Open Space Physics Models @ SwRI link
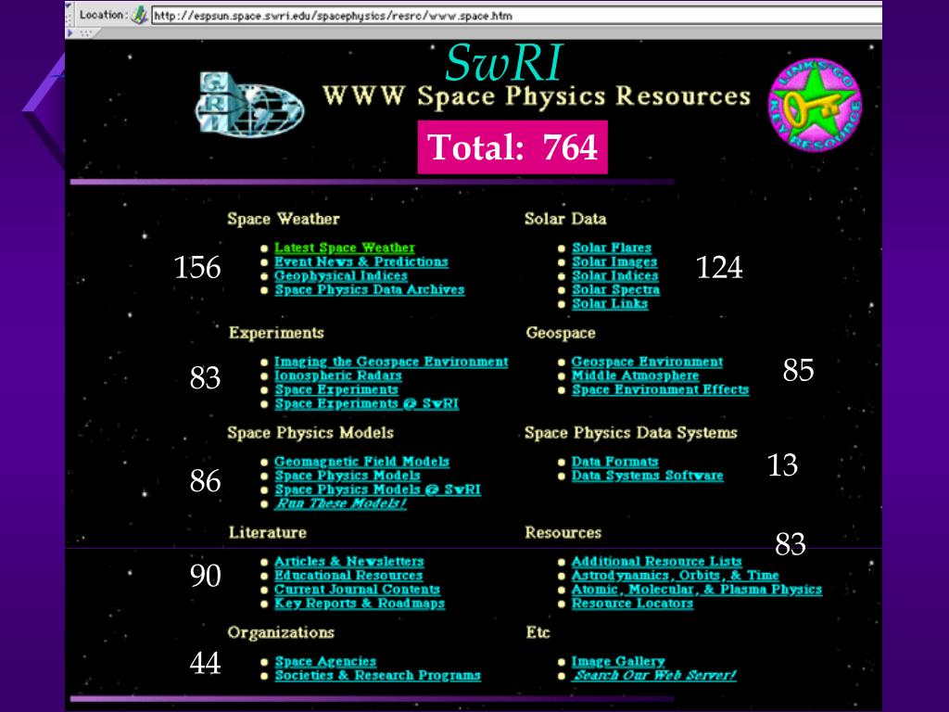Viewport: 949px width, 712px height. pyautogui.click(x=377, y=489)
